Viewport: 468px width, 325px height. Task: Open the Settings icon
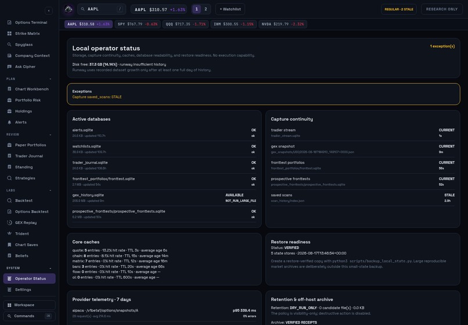9,290
